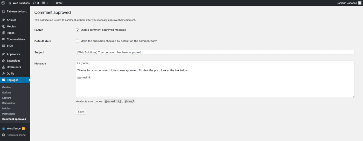Image resolution: width=363 pixels, height=141 pixels.
Task: Click the Extensions plug icon
Action: coord(3,61)
